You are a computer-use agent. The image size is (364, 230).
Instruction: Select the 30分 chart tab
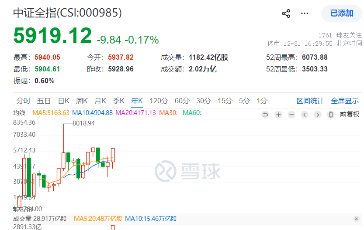click(204, 101)
